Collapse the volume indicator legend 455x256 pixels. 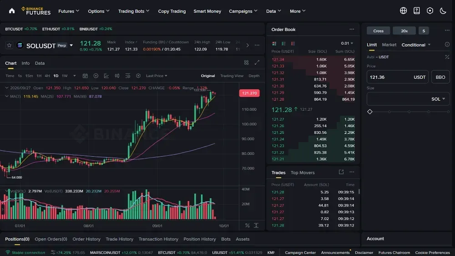point(7,191)
